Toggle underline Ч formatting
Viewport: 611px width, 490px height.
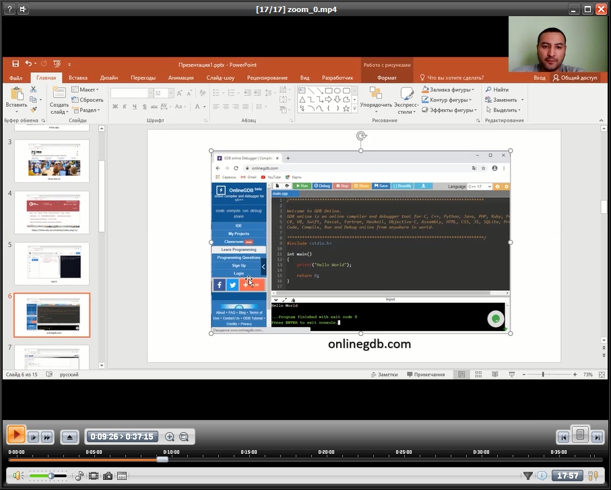click(x=135, y=106)
